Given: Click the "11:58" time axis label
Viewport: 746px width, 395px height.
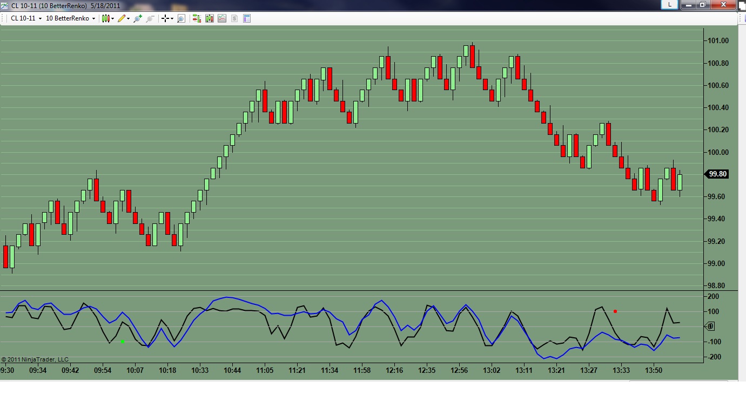Looking at the screenshot, I should pyautogui.click(x=362, y=371).
